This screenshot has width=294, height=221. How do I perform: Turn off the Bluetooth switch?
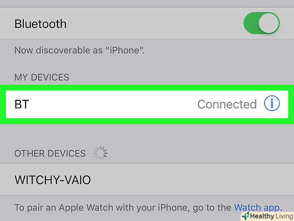point(262,23)
